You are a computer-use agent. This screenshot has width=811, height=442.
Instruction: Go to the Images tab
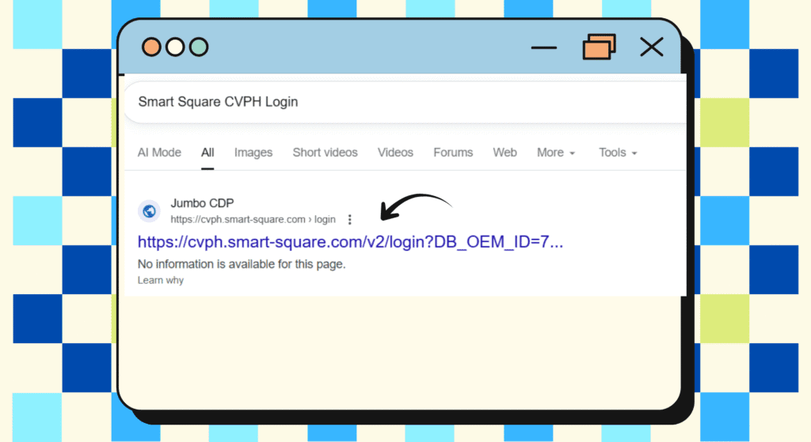[253, 153]
